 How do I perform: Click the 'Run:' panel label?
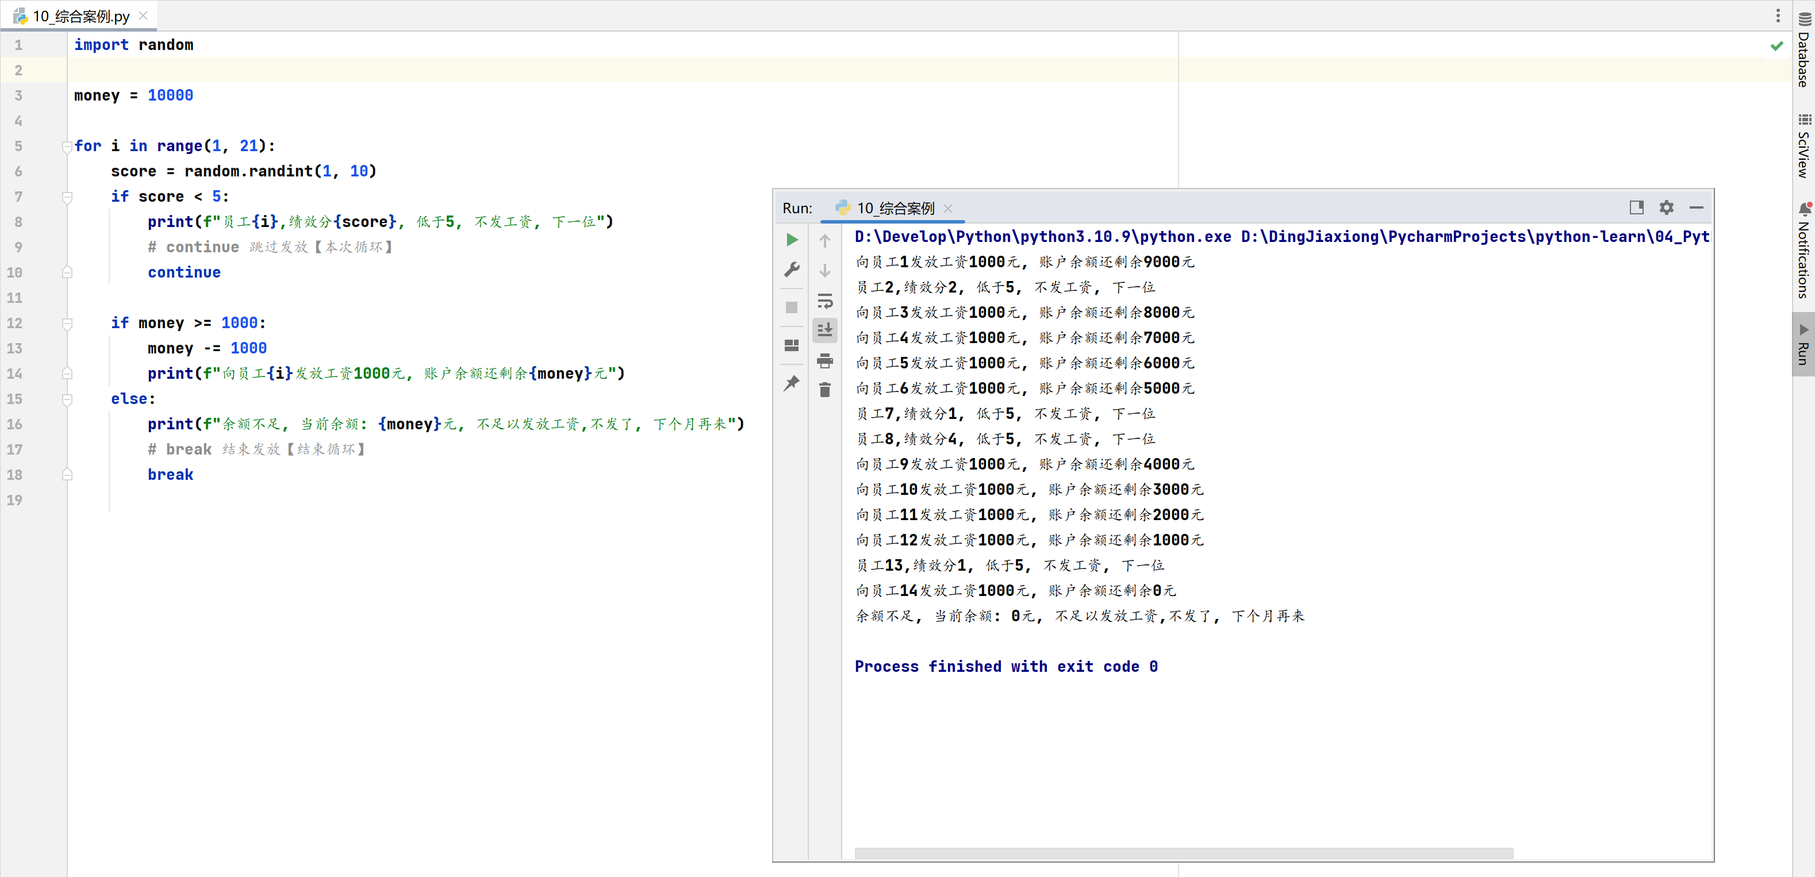point(797,209)
